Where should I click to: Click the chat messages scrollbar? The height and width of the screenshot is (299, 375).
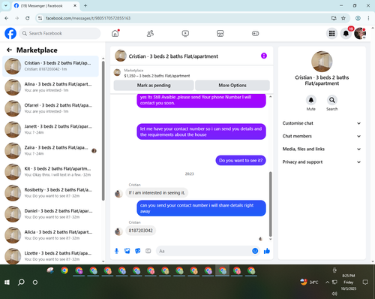pos(270,204)
